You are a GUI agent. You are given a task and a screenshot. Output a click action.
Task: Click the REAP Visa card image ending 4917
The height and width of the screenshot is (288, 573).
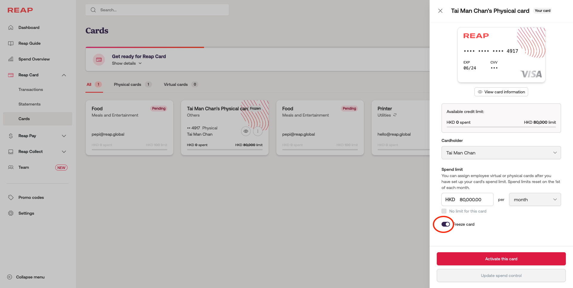(x=501, y=55)
